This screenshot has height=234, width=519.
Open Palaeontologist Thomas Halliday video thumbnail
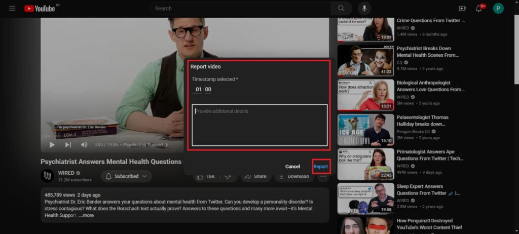366,130
